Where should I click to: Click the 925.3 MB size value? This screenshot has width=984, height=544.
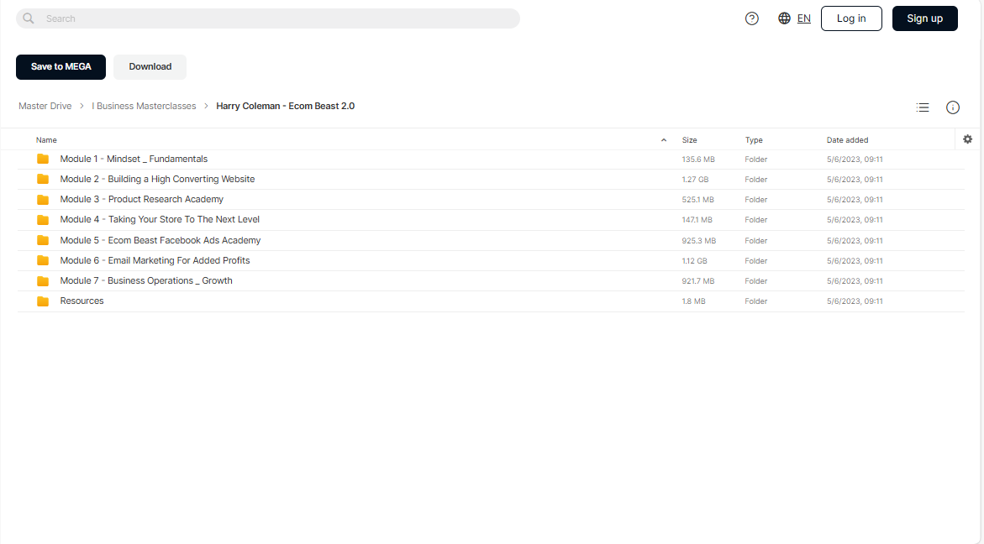tap(699, 241)
